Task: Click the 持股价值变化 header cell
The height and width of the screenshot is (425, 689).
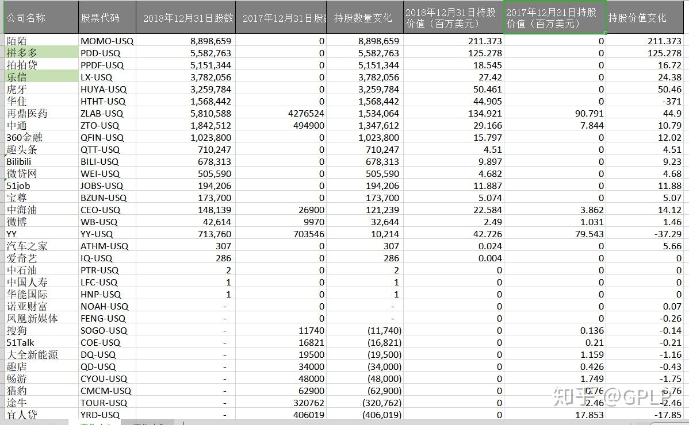Action: (645, 18)
